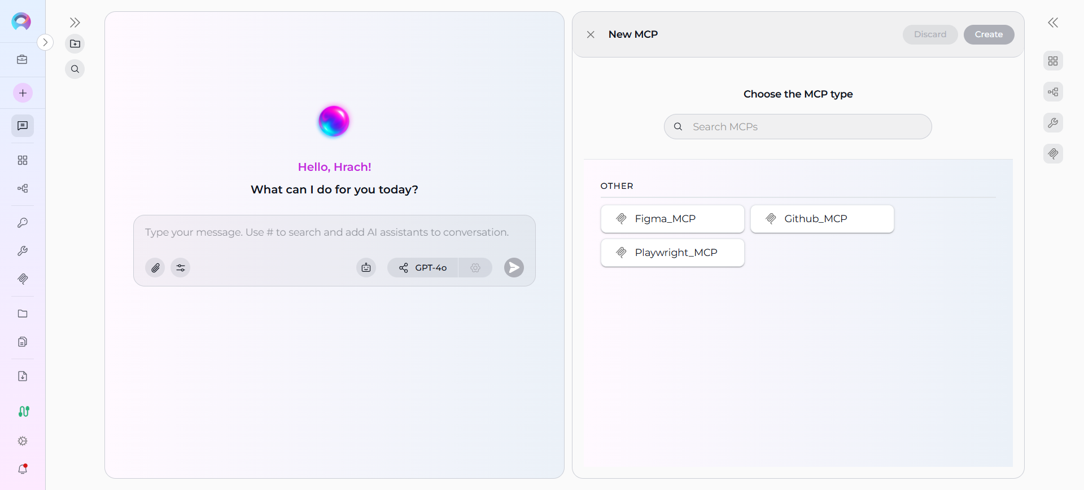Close the New MCP panel

pos(591,34)
